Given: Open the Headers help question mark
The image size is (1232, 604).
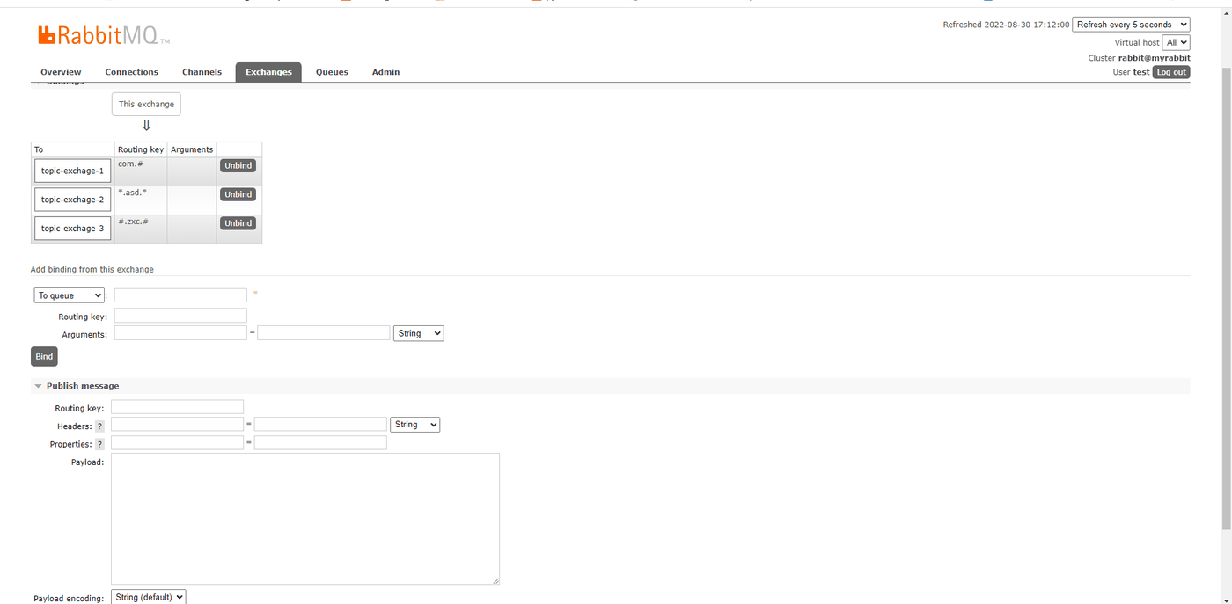Looking at the screenshot, I should pyautogui.click(x=99, y=426).
